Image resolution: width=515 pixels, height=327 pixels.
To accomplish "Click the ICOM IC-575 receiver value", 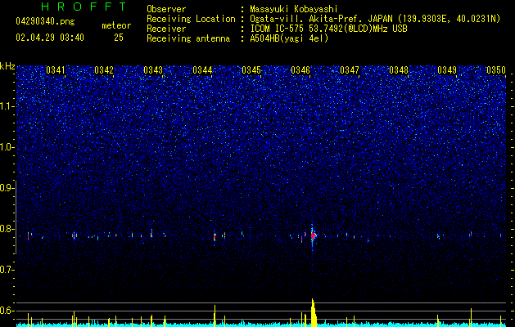I will pos(328,29).
